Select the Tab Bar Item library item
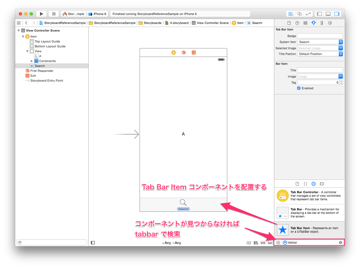 point(310,230)
